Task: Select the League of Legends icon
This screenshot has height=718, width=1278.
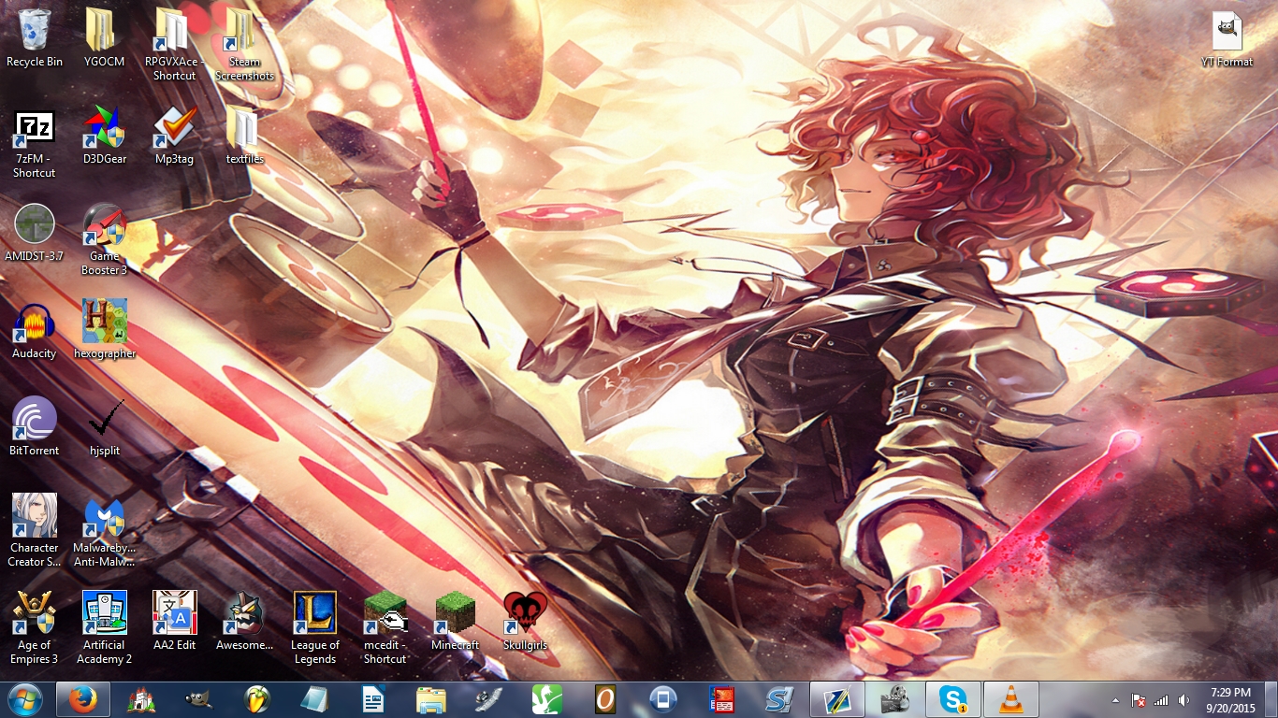Action: pyautogui.click(x=315, y=628)
